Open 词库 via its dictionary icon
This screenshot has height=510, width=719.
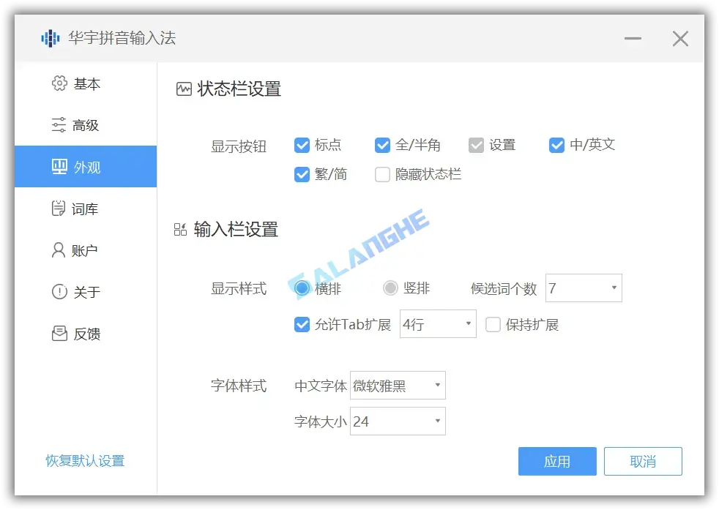[x=58, y=209]
